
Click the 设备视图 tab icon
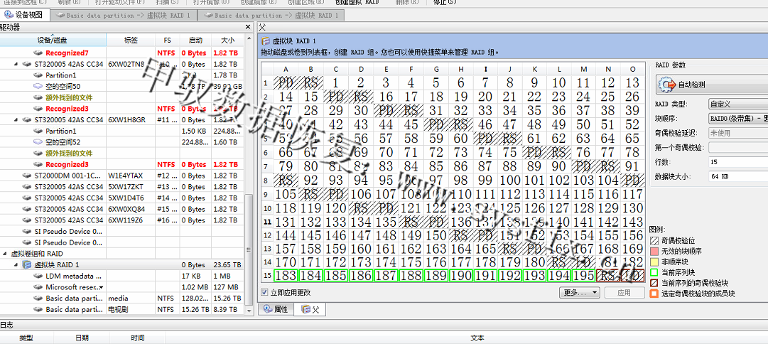click(9, 15)
